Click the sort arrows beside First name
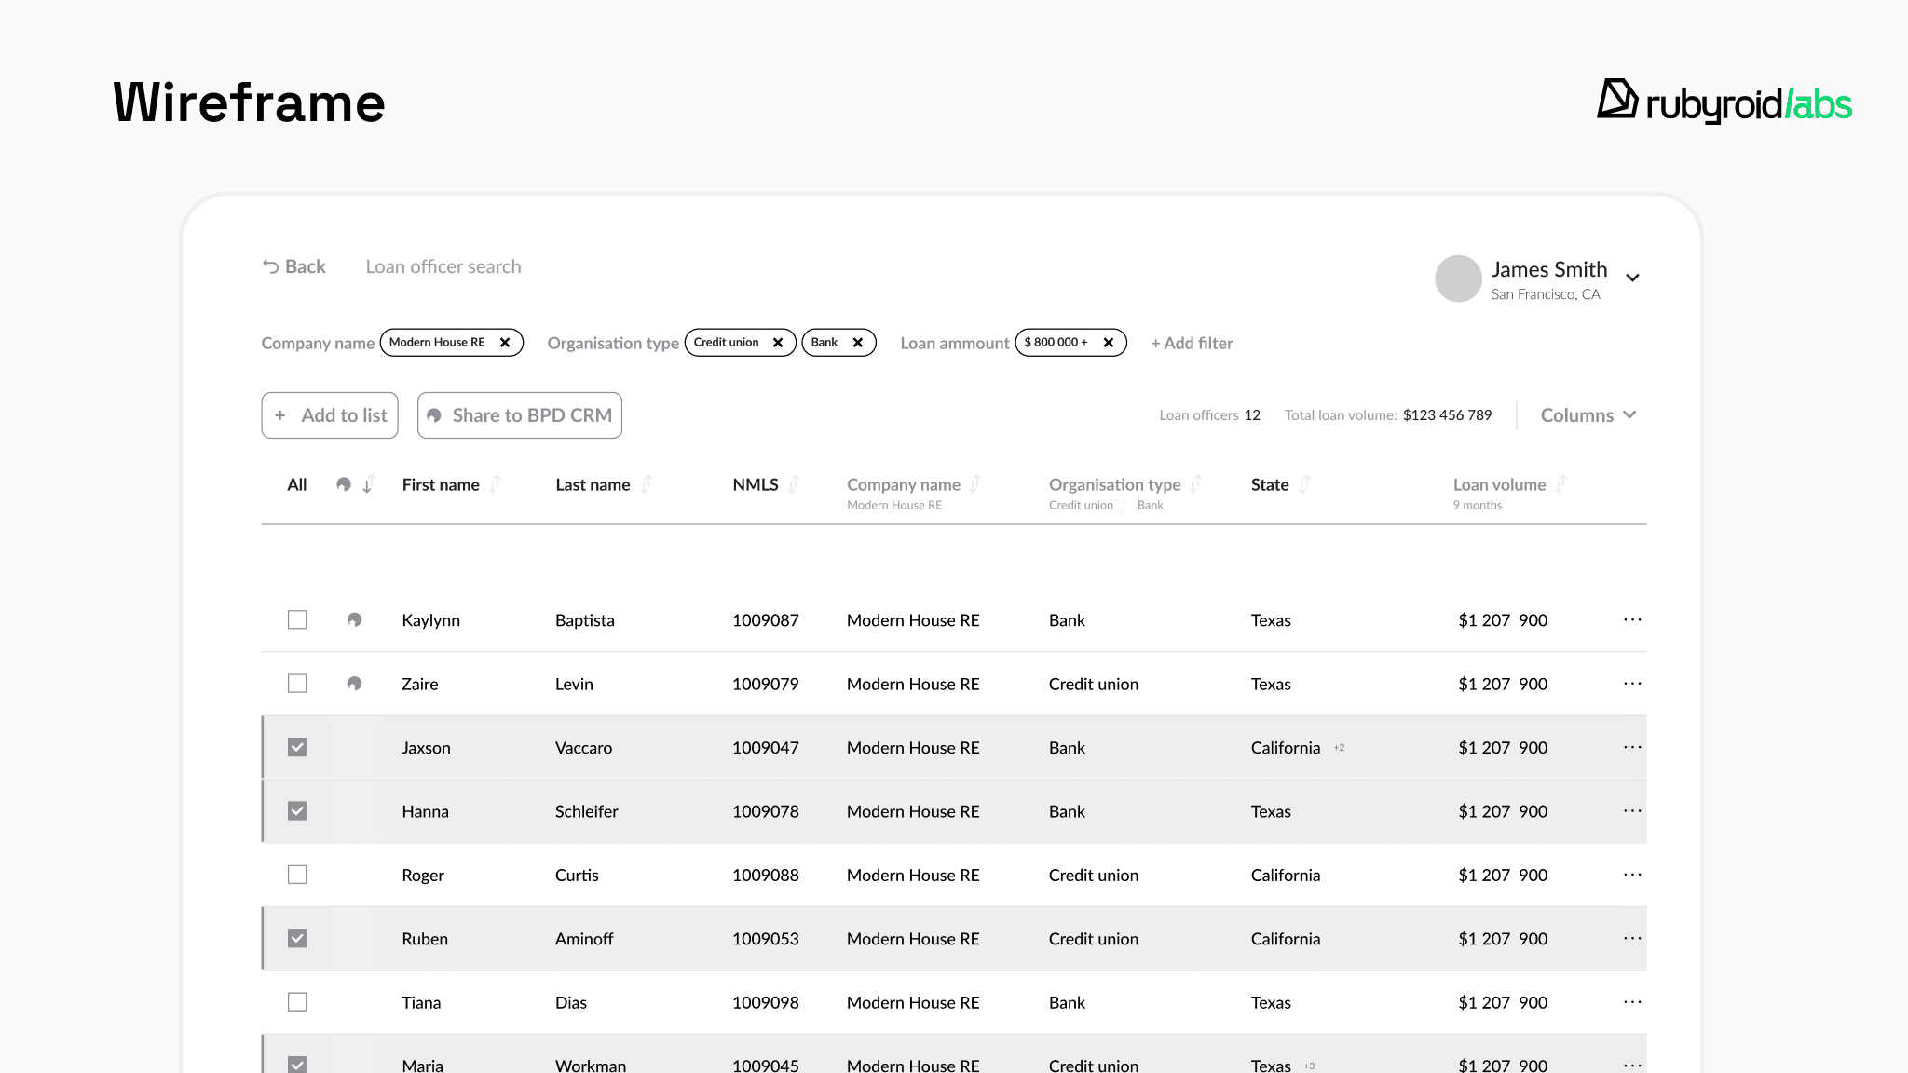 pos(495,484)
